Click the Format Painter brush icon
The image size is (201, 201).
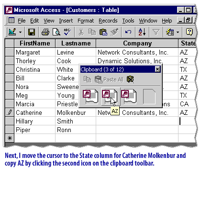(114, 32)
